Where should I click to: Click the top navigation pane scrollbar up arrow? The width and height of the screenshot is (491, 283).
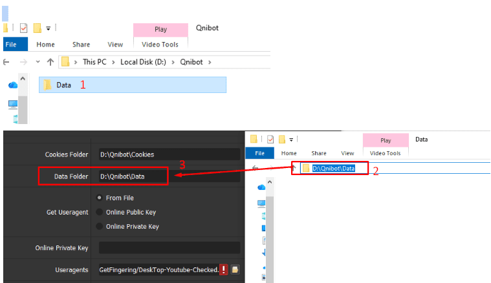click(23, 79)
